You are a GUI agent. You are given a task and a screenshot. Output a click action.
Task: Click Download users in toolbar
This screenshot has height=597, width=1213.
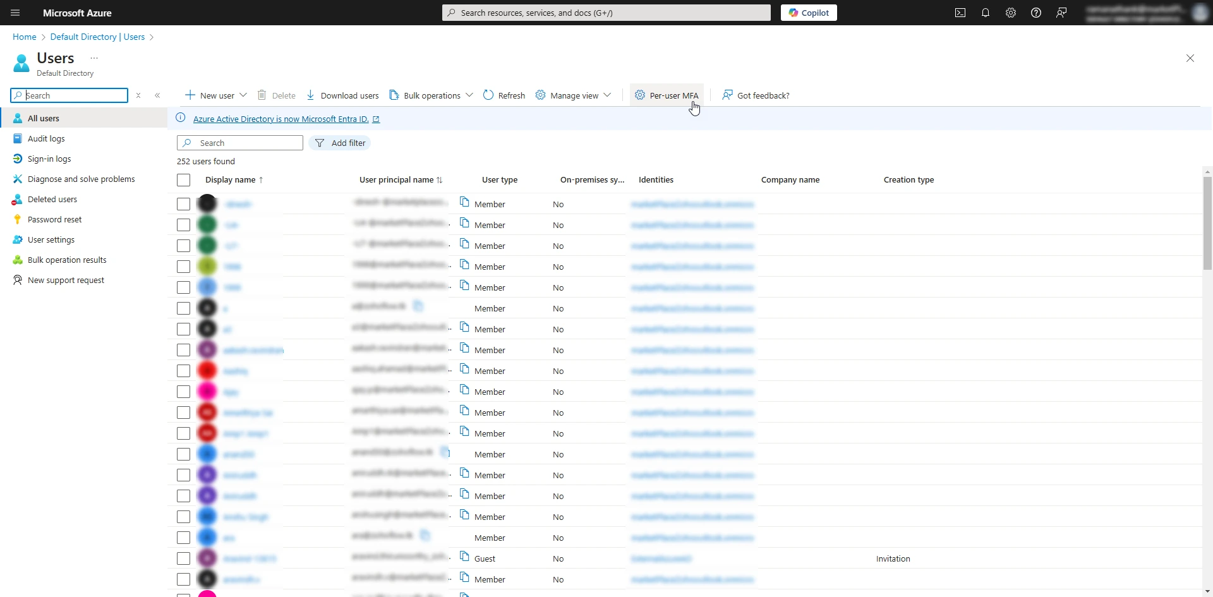coord(342,95)
